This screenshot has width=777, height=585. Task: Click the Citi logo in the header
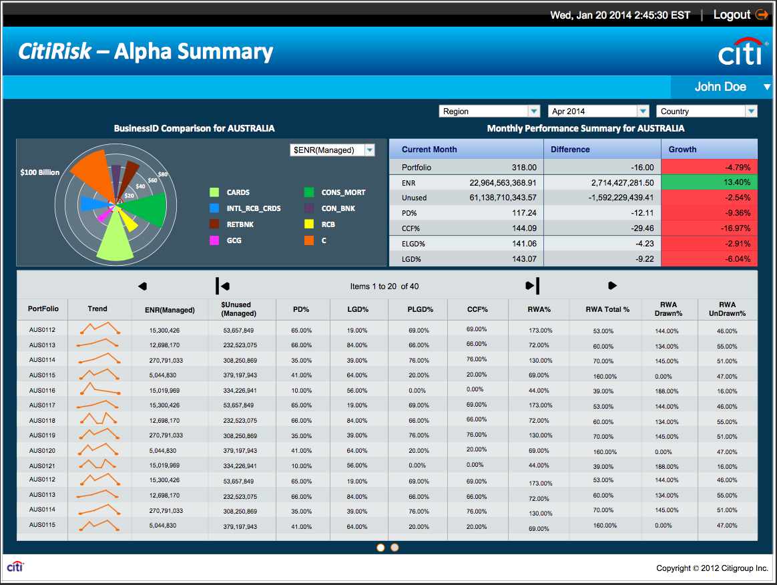tap(742, 51)
